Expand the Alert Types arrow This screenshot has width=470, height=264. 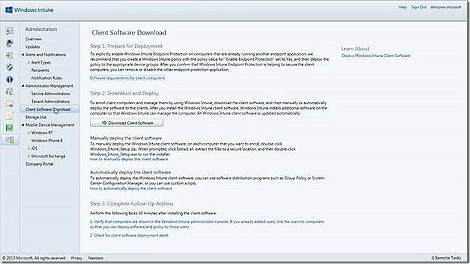pos(29,63)
